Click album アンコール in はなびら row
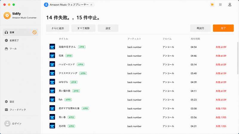This screenshot has width=239, height=134. [168, 82]
